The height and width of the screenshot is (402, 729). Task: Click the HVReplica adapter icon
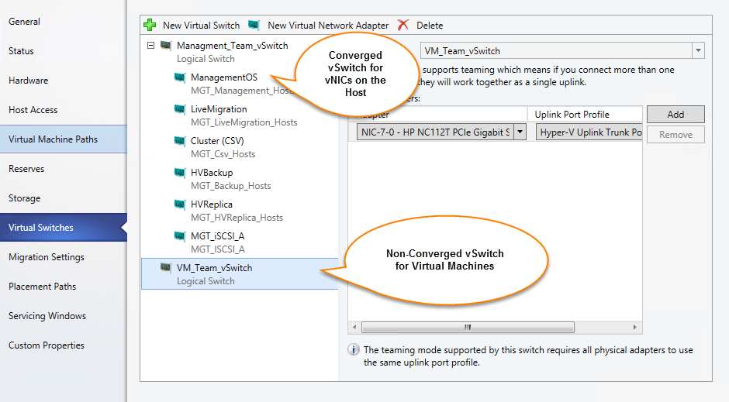pos(180,204)
